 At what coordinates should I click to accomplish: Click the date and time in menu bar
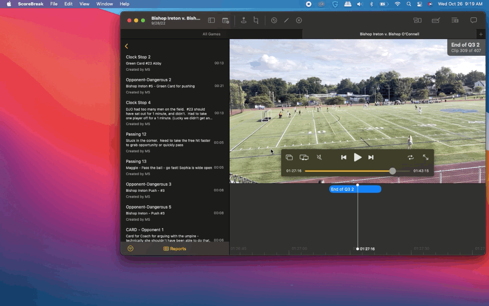coord(460,4)
